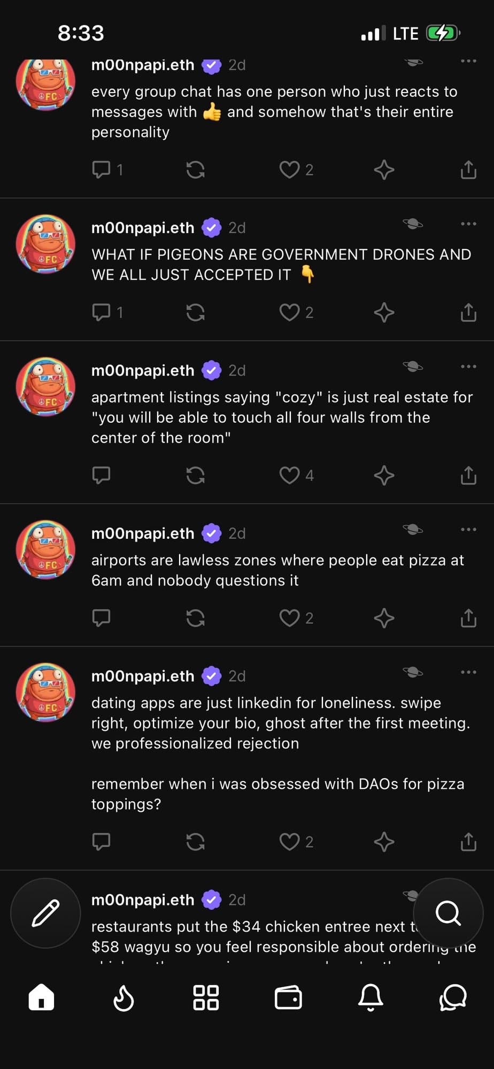Viewport: 494px width, 1069px height.
Task: Open the wallet tab
Action: [288, 998]
